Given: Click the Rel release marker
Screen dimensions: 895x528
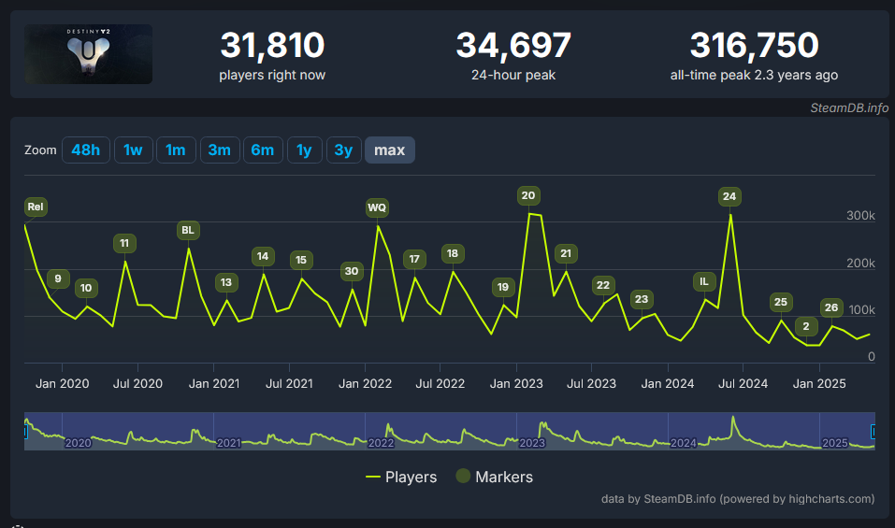Looking at the screenshot, I should 36,207.
